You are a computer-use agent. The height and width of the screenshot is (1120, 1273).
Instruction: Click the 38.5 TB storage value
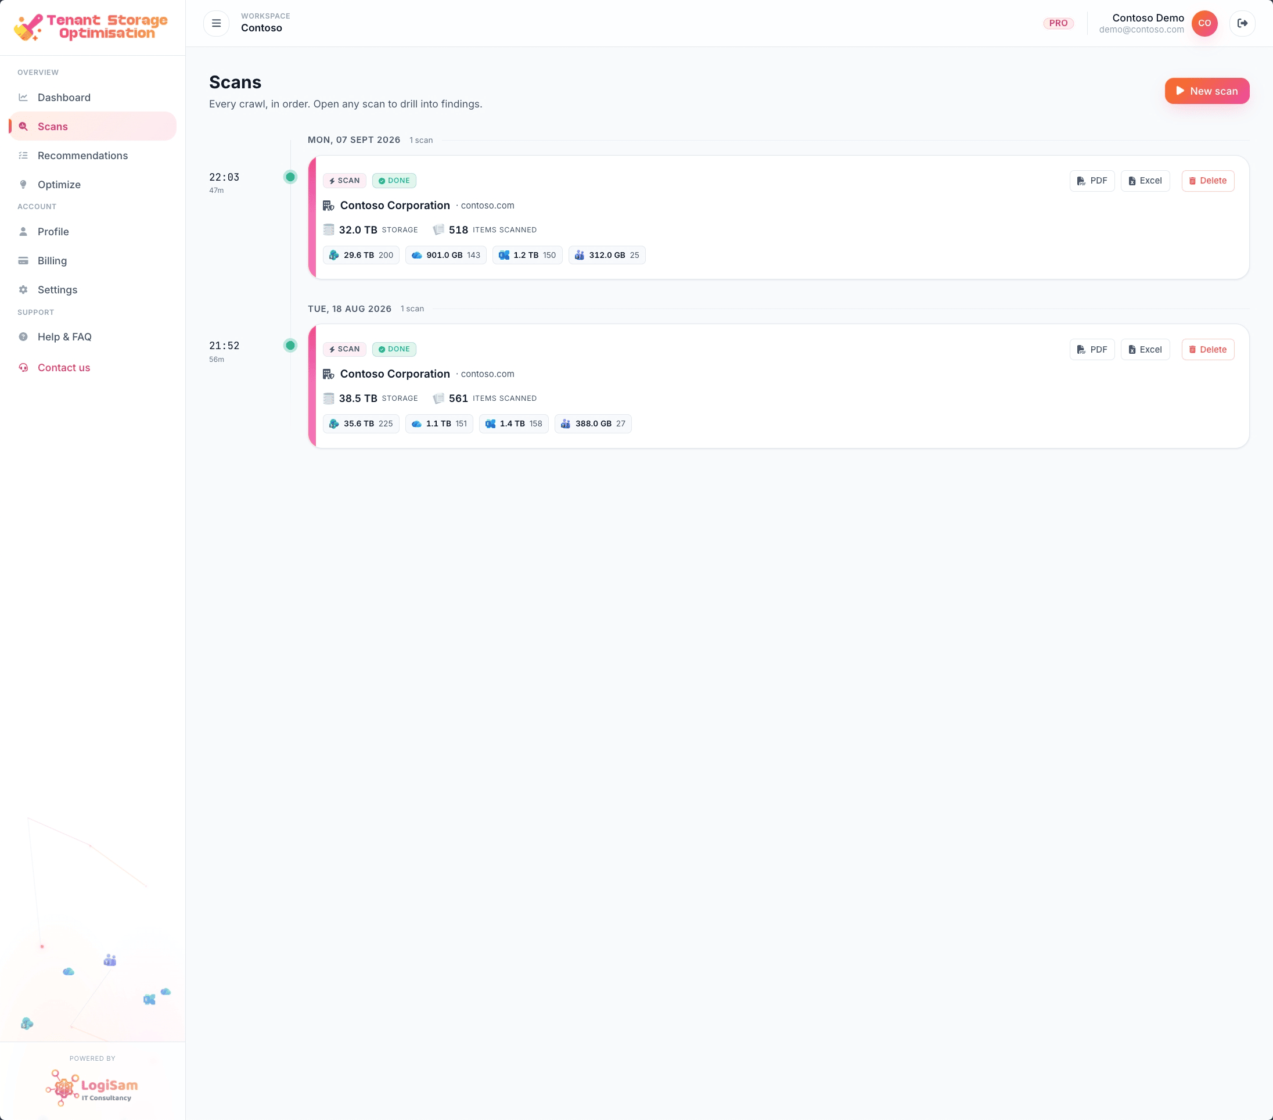[x=358, y=399]
